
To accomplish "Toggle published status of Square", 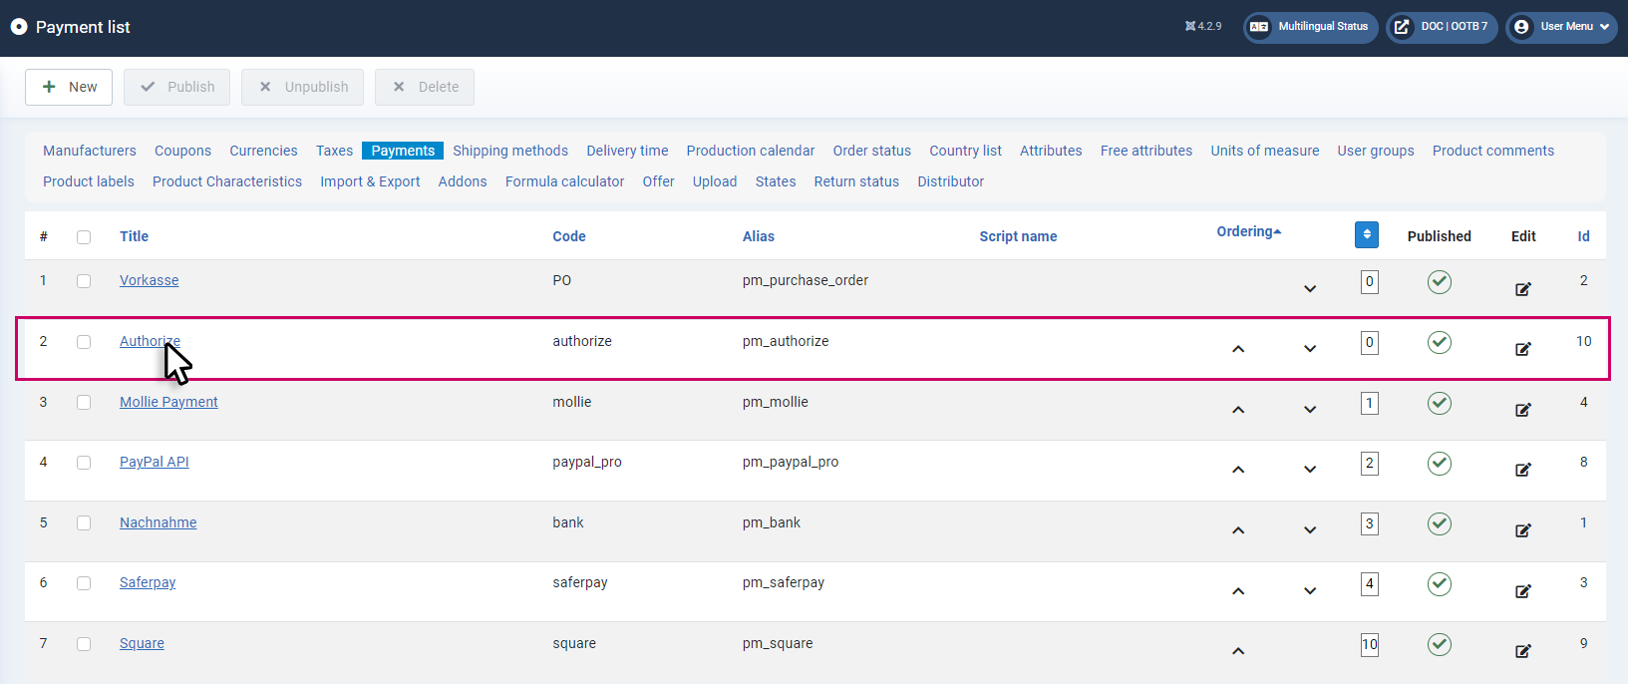I will pos(1439,644).
